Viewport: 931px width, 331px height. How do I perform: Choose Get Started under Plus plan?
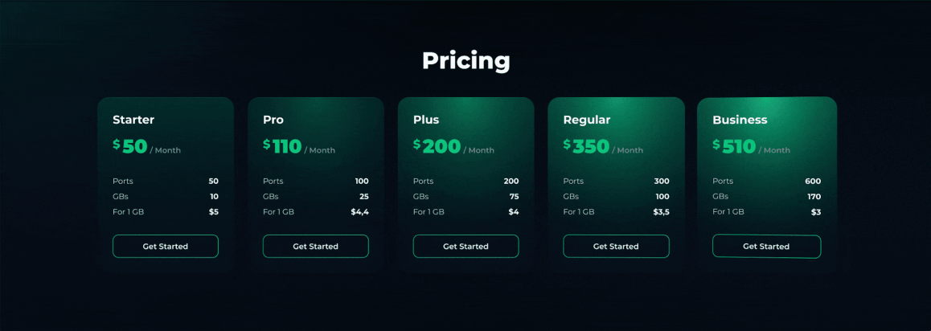[466, 246]
